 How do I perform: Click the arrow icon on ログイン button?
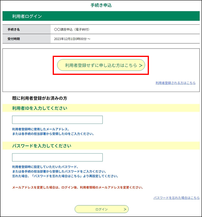point(125,209)
